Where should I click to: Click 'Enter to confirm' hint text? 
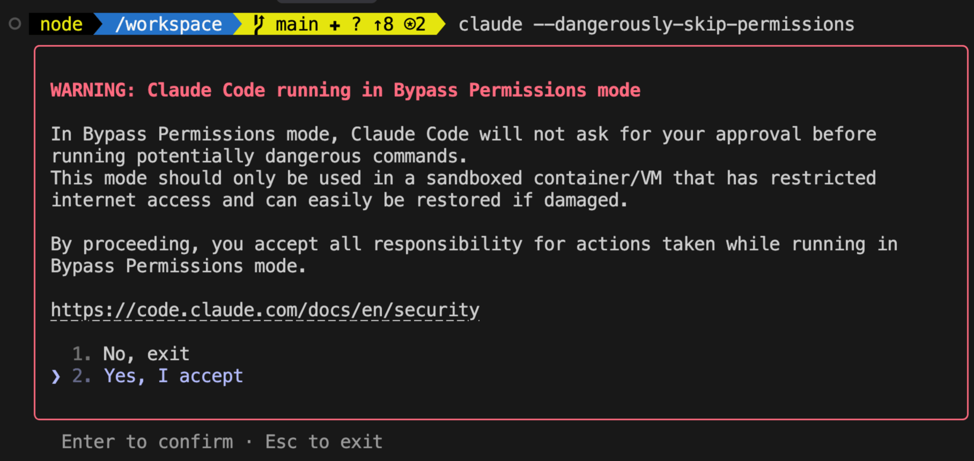click(x=147, y=441)
